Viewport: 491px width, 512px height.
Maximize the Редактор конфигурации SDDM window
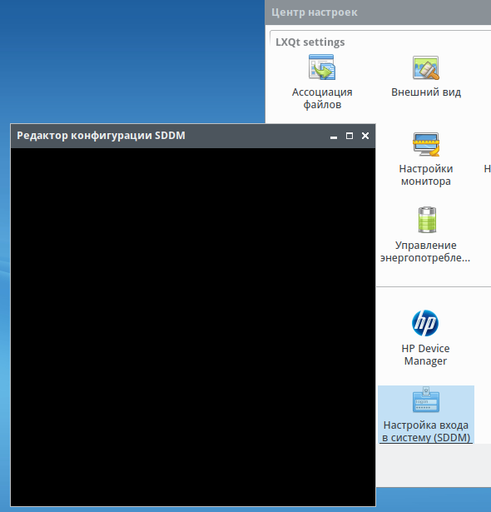pyautogui.click(x=350, y=136)
